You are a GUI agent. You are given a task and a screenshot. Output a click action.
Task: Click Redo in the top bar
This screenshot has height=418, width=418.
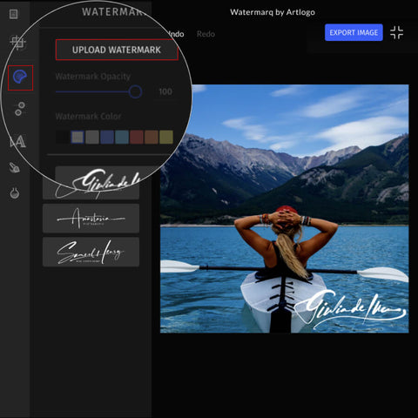[x=206, y=34]
